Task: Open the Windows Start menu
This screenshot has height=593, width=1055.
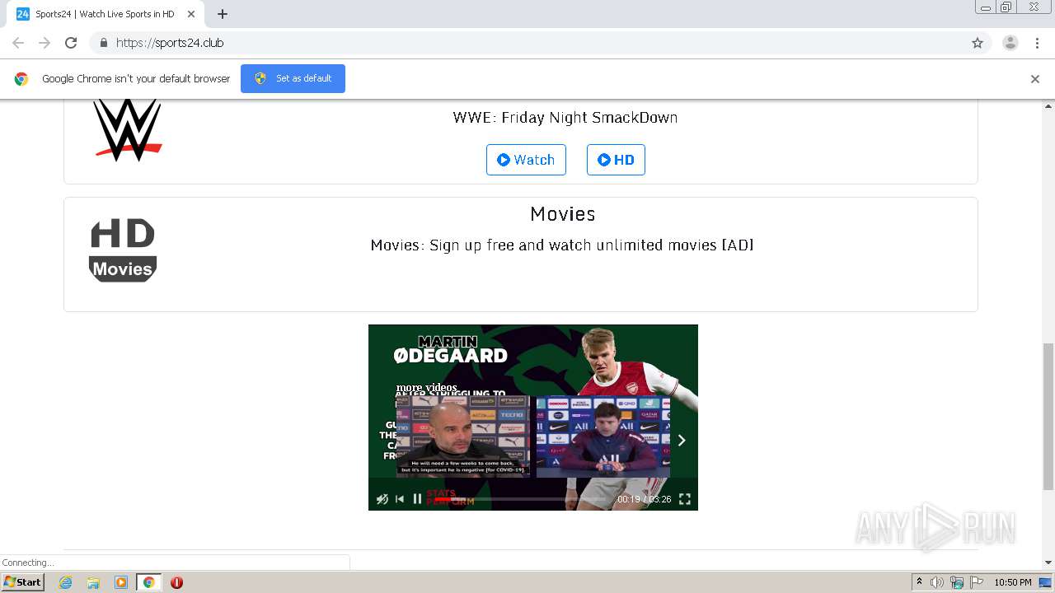Action: (23, 582)
